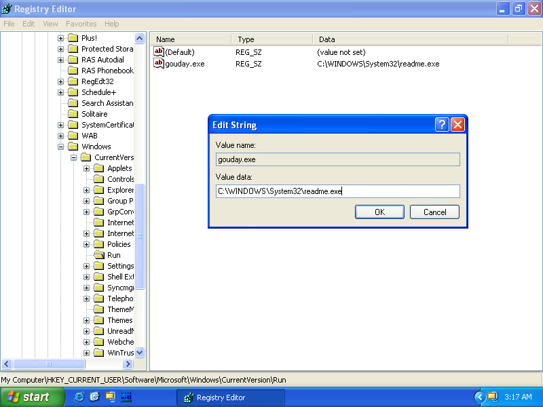Select the Solitaire folder icon
543x407 pixels.
[73, 114]
